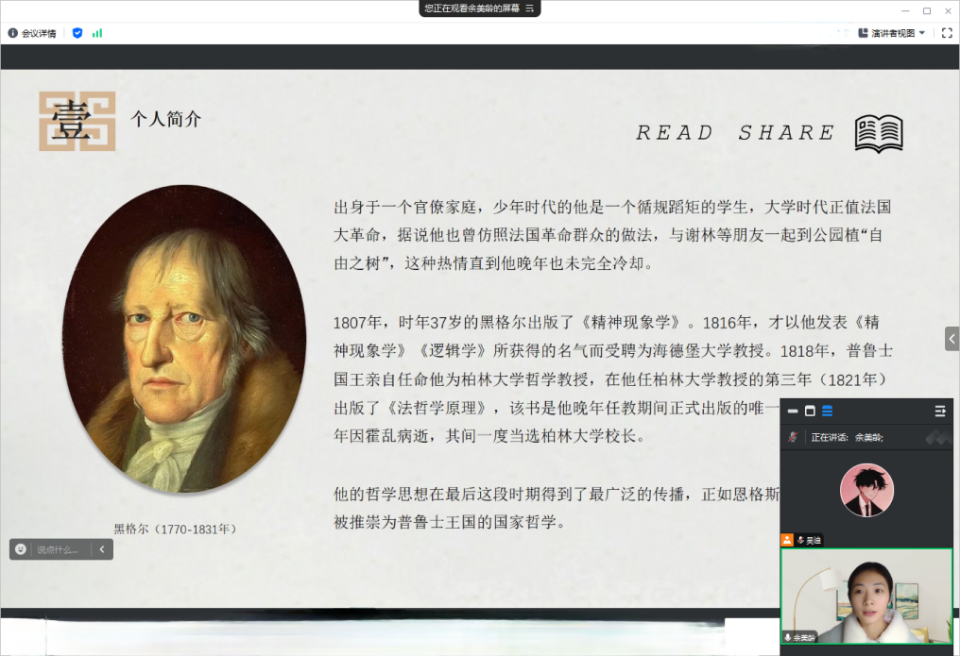Open the 会议详情 meeting info

pyautogui.click(x=32, y=33)
